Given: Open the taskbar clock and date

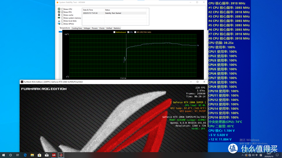Looking at the screenshot, I should pos(269,155).
